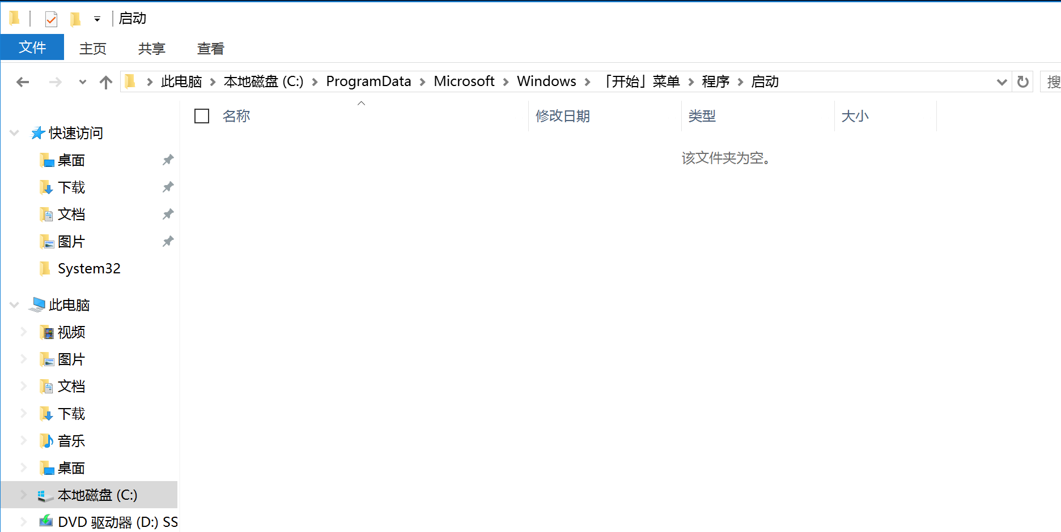The height and width of the screenshot is (532, 1061).
Task: Open the 音乐 folder under 此电脑
Action: pyautogui.click(x=71, y=440)
